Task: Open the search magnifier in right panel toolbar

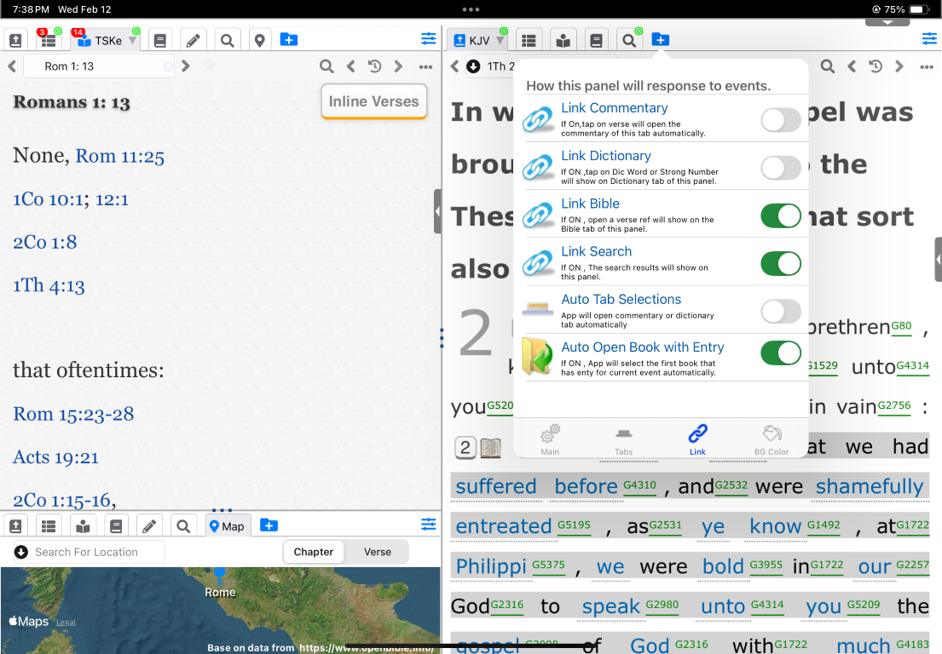Action: point(629,40)
